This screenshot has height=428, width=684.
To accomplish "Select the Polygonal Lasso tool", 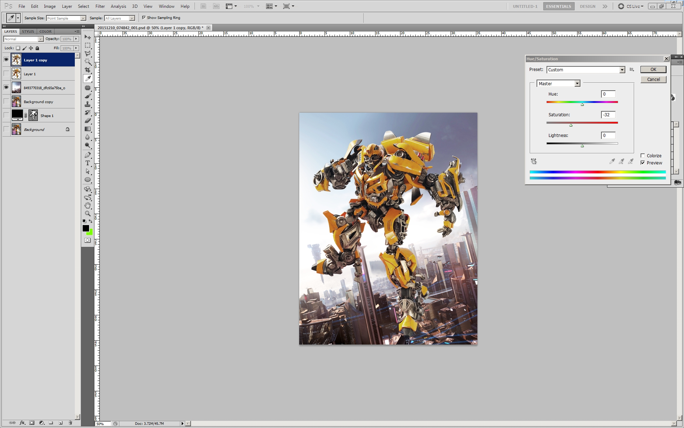I will point(88,53).
